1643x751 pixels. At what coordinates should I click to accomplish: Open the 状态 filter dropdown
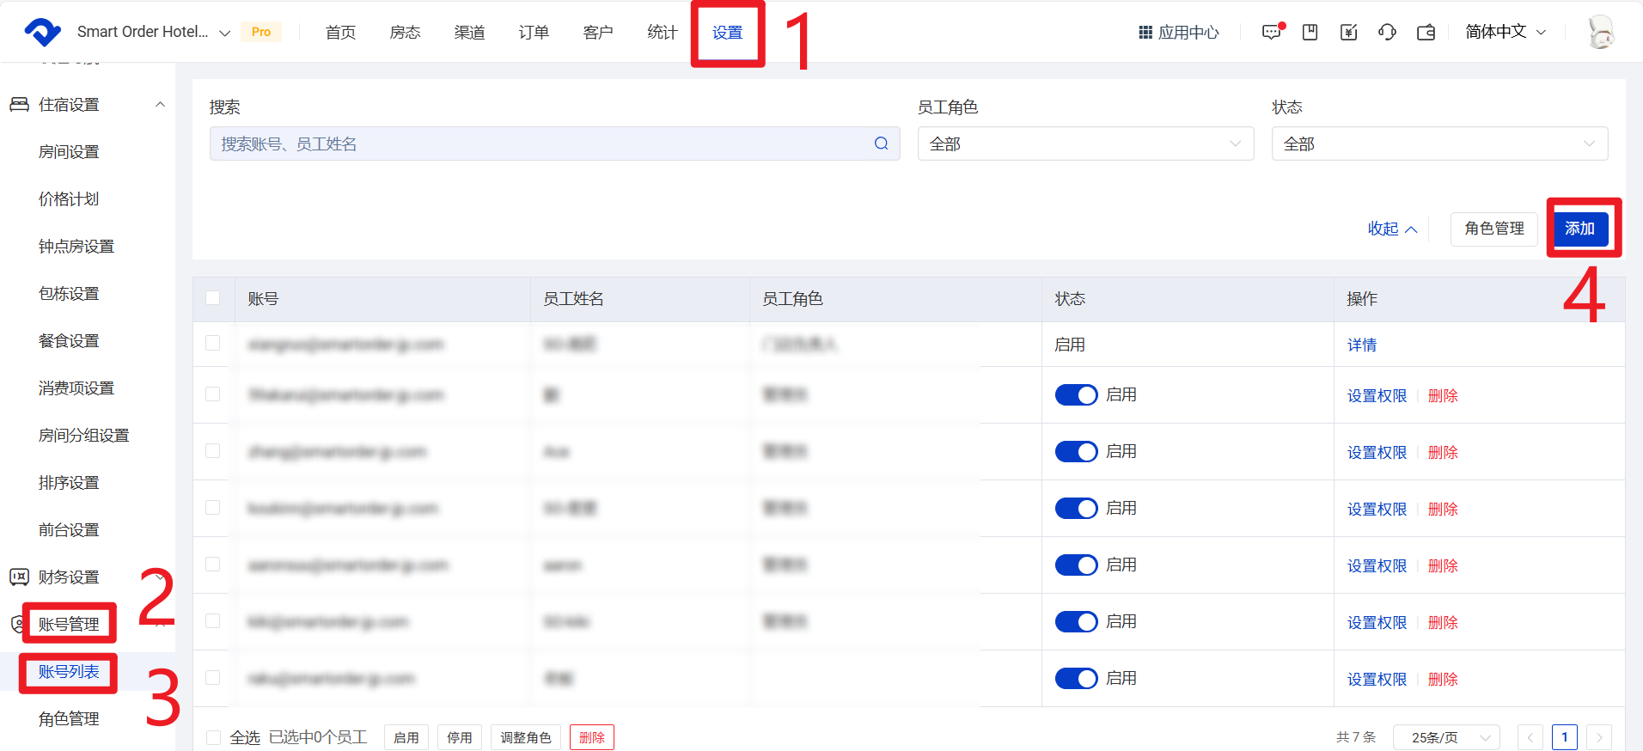(x=1438, y=143)
